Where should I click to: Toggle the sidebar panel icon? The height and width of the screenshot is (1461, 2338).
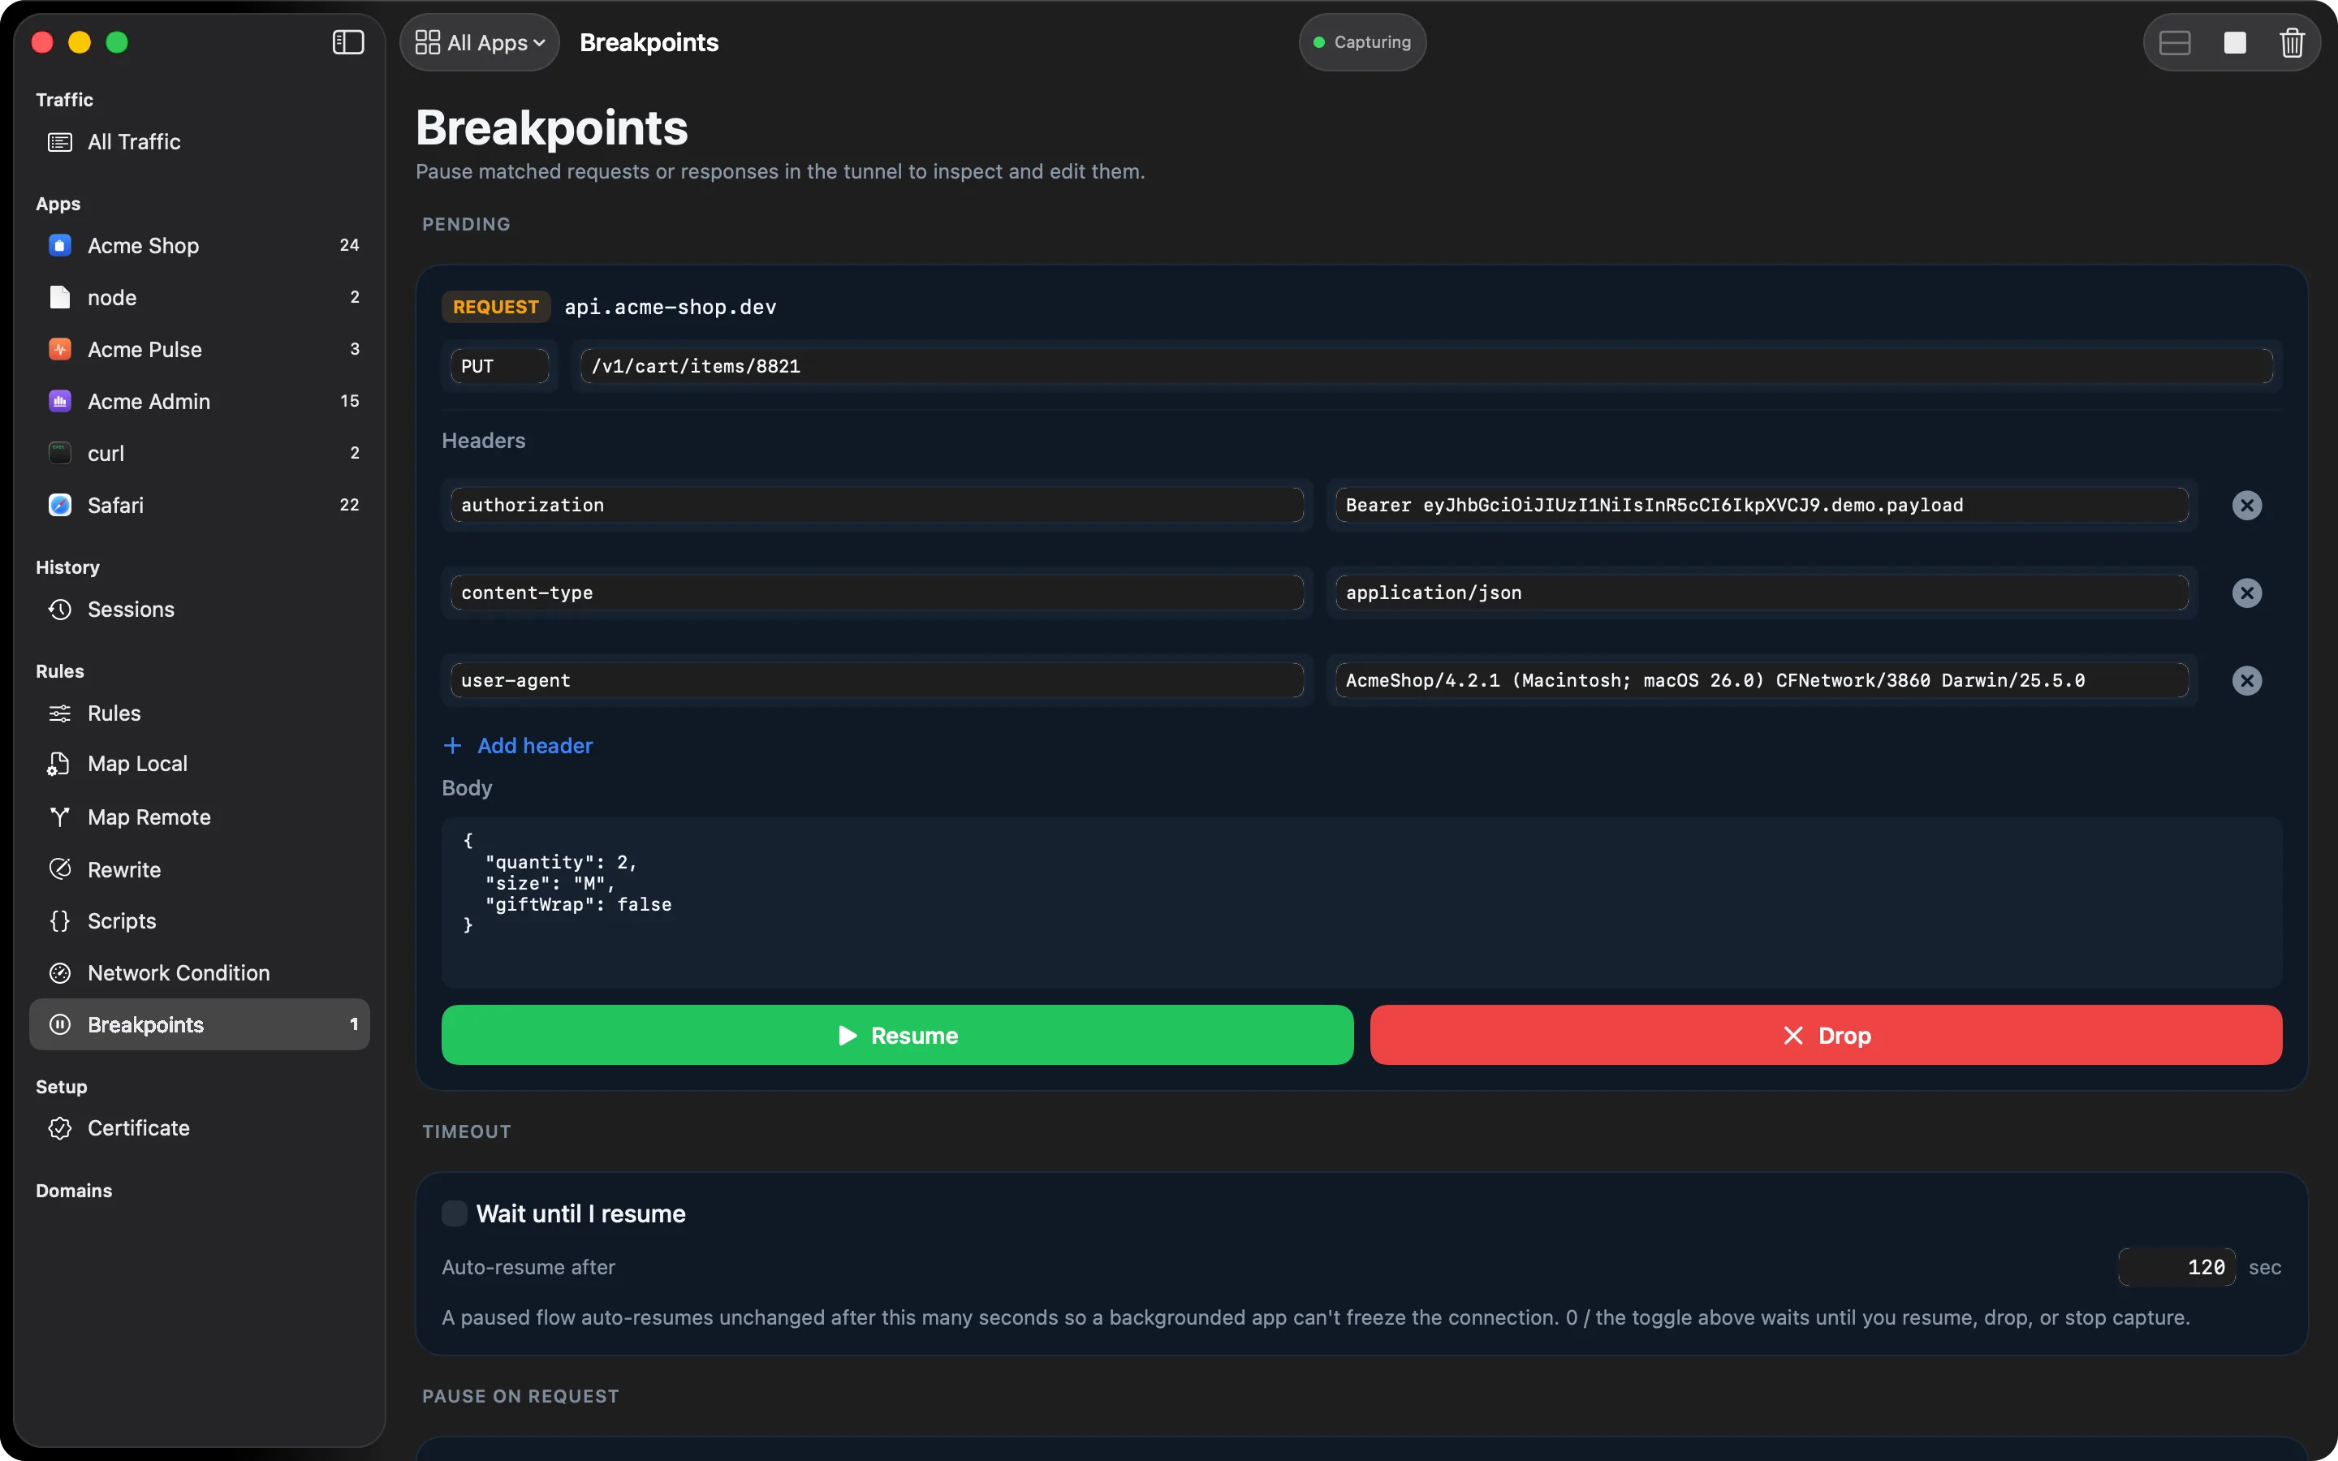(347, 42)
